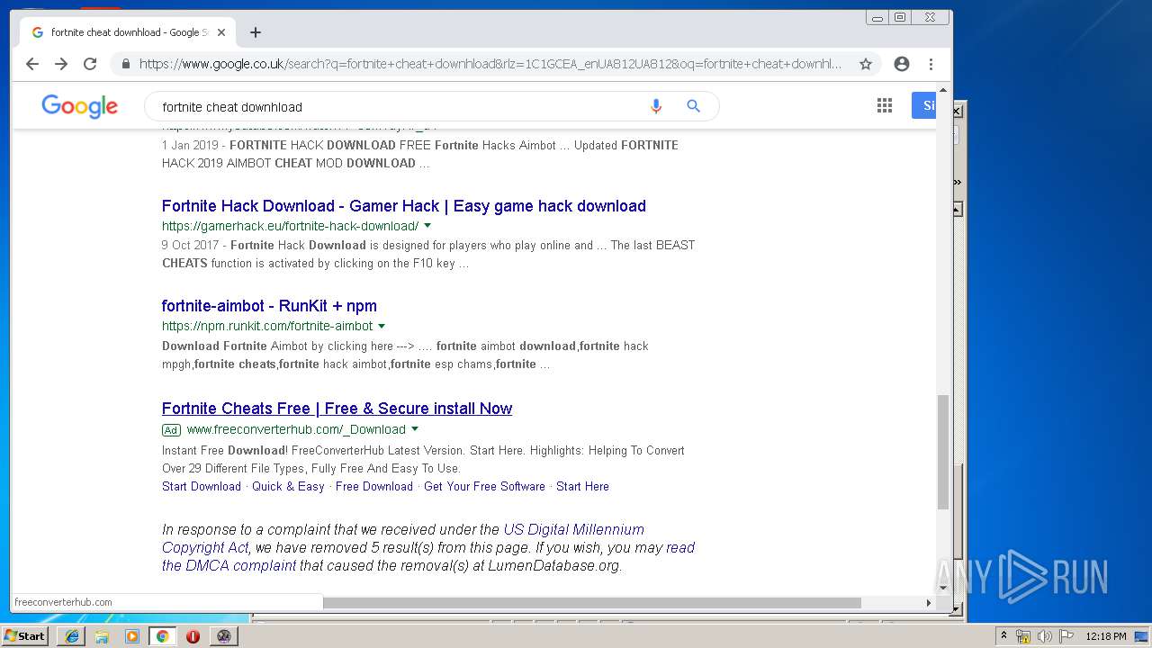Open the Quick & Easy sitelink
The height and width of the screenshot is (648, 1152).
(288, 486)
